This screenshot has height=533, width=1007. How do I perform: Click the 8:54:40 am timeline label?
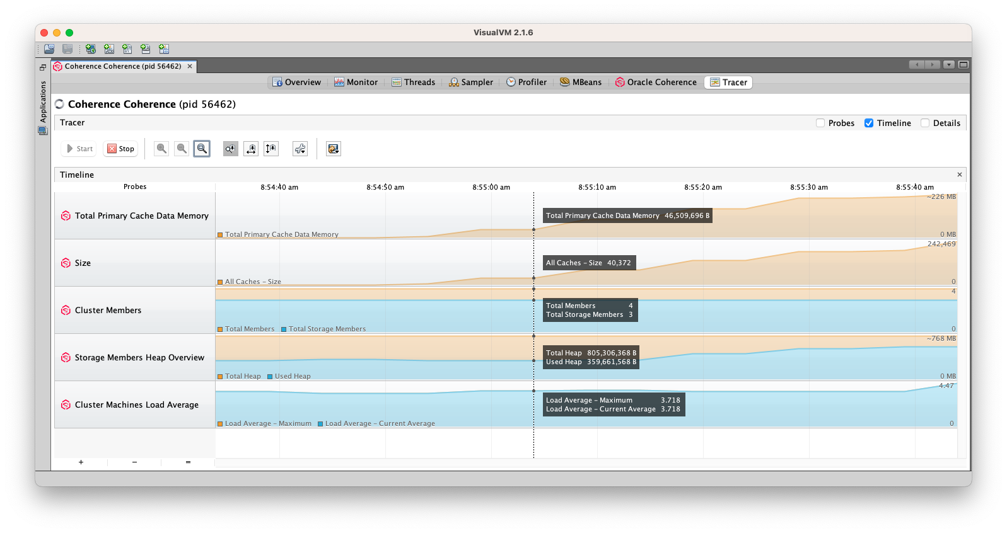tap(279, 187)
